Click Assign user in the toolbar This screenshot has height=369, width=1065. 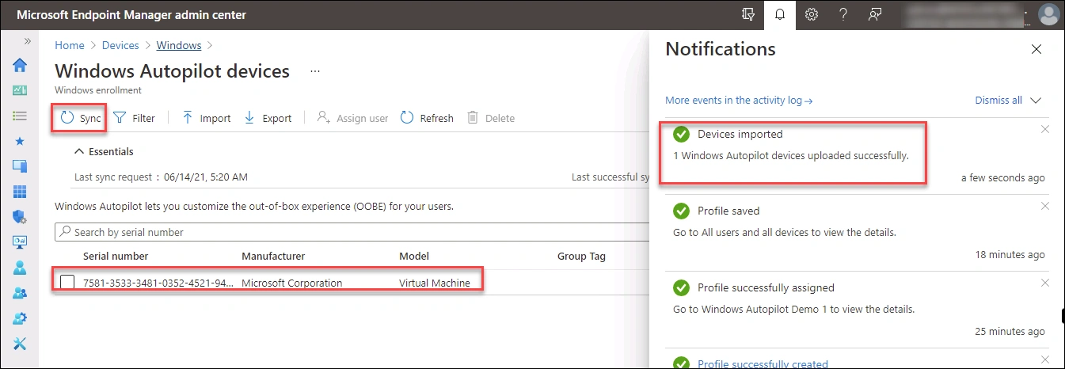coord(352,118)
